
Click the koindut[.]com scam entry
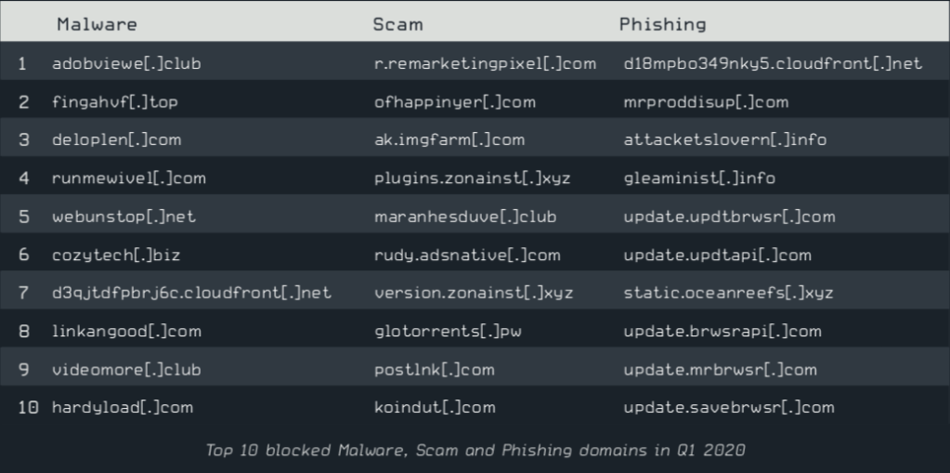pyautogui.click(x=434, y=407)
